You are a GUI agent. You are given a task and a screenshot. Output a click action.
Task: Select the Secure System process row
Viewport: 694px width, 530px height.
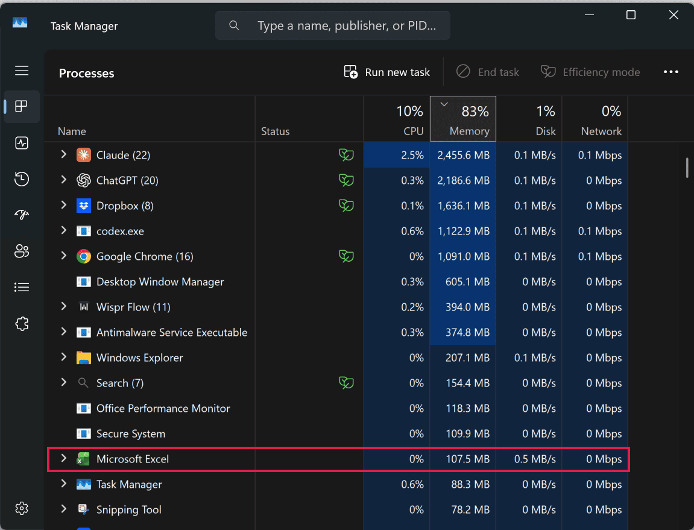click(x=336, y=434)
